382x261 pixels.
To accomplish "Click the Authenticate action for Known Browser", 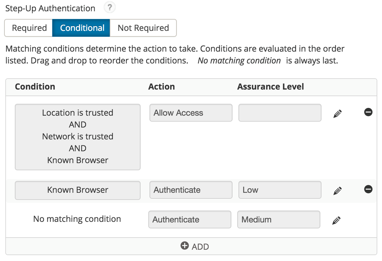I will tap(191, 190).
